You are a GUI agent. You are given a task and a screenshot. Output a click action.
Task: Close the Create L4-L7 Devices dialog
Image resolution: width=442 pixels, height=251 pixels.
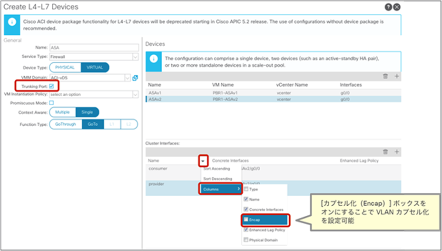point(397,7)
